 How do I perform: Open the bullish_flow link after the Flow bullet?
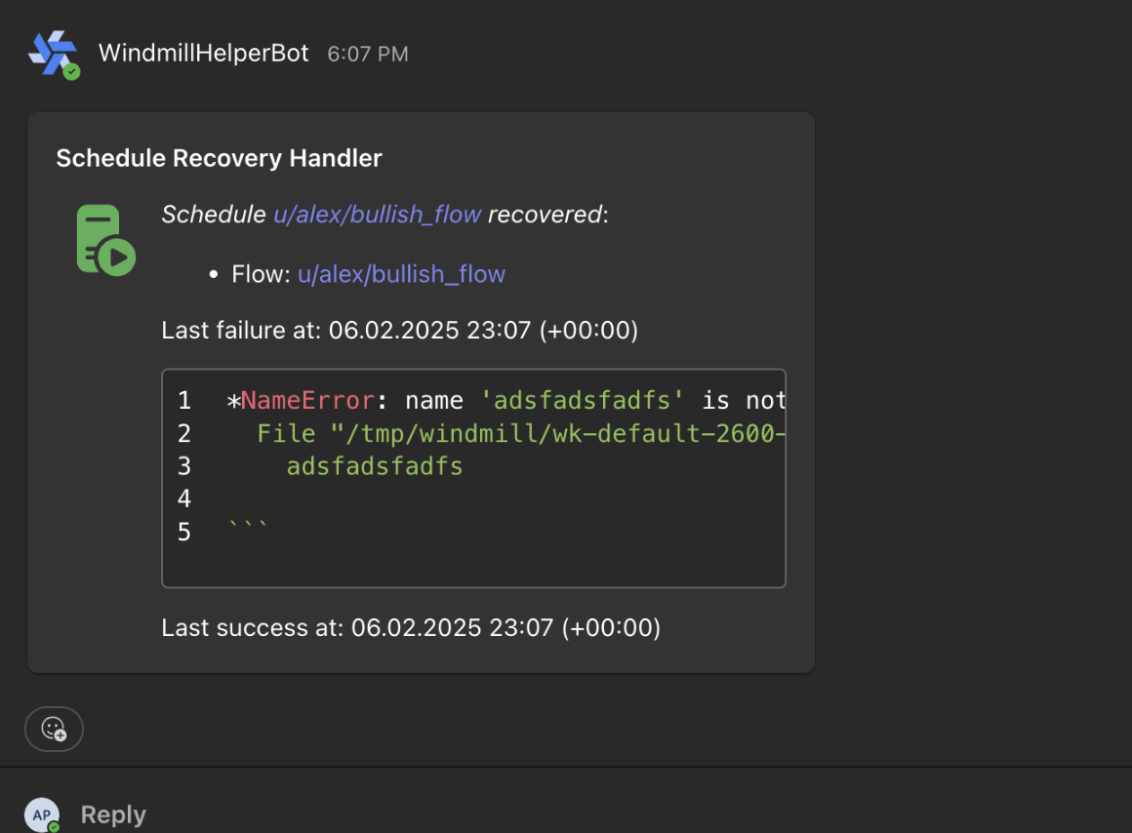point(401,274)
